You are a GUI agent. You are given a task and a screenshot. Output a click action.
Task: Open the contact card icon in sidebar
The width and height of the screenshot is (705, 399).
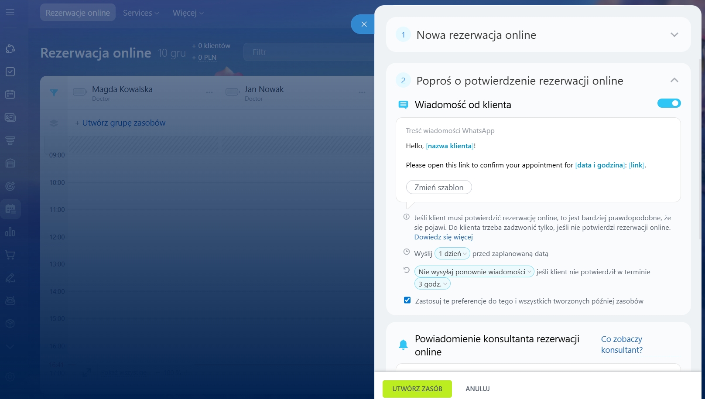pyautogui.click(x=10, y=117)
